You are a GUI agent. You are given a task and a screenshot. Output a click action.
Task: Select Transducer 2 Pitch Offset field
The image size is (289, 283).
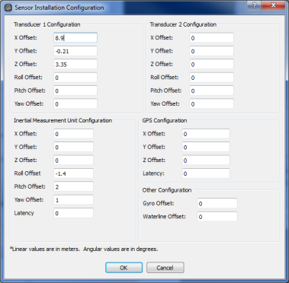(x=212, y=91)
